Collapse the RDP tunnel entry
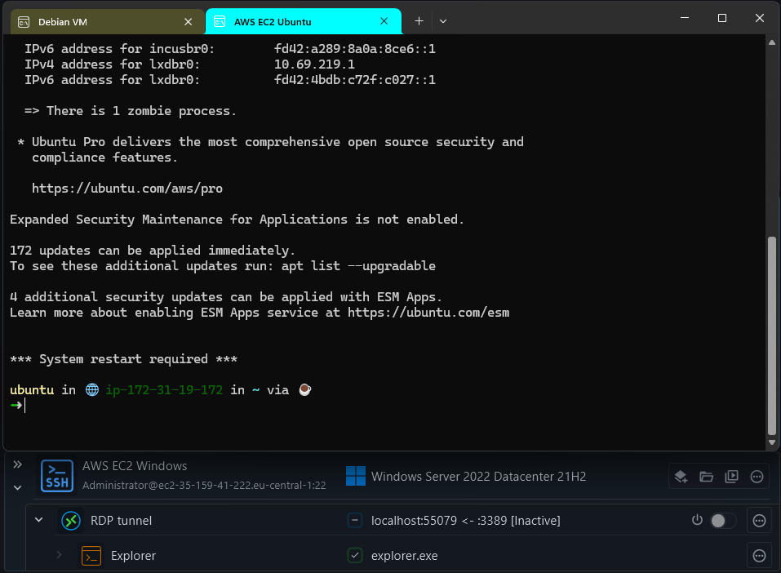The image size is (781, 573). (38, 520)
